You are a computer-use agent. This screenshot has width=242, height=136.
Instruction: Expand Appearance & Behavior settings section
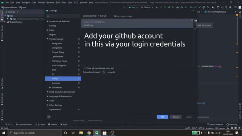[x=48, y=21]
